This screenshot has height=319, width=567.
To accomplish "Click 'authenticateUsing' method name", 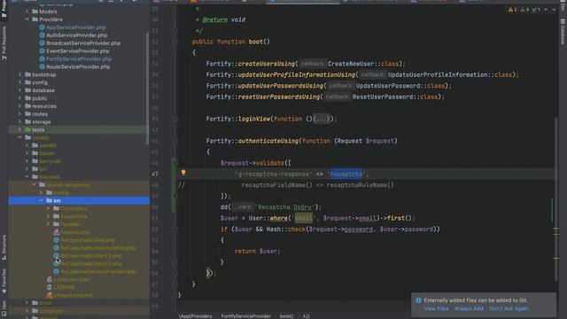I will [x=268, y=141].
